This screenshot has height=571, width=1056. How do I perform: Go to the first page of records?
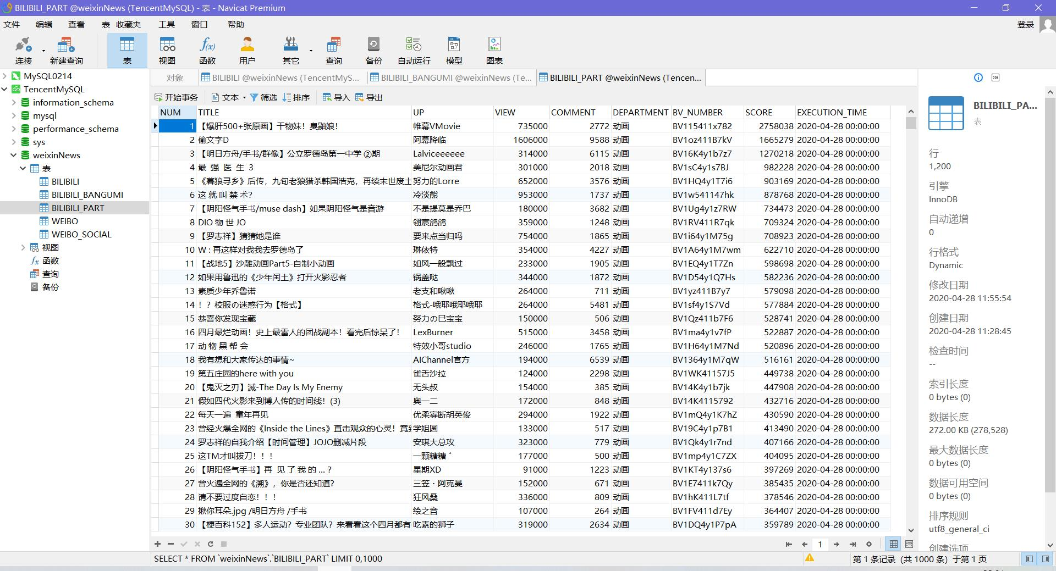[789, 544]
